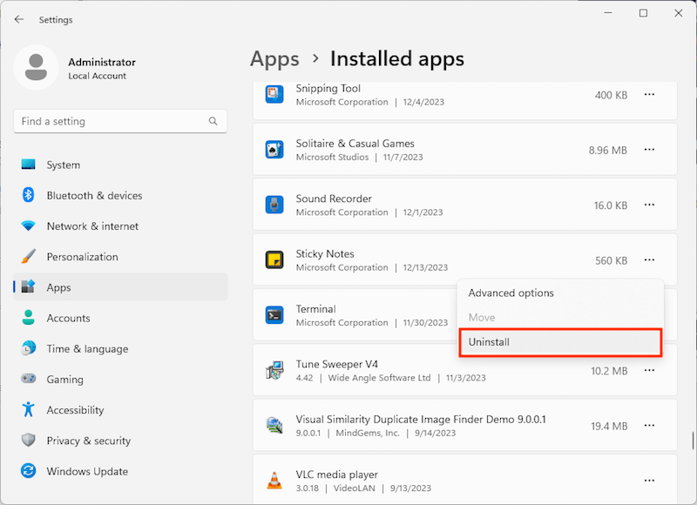
Task: Open Bluetooth & devices icon
Action: (x=29, y=195)
